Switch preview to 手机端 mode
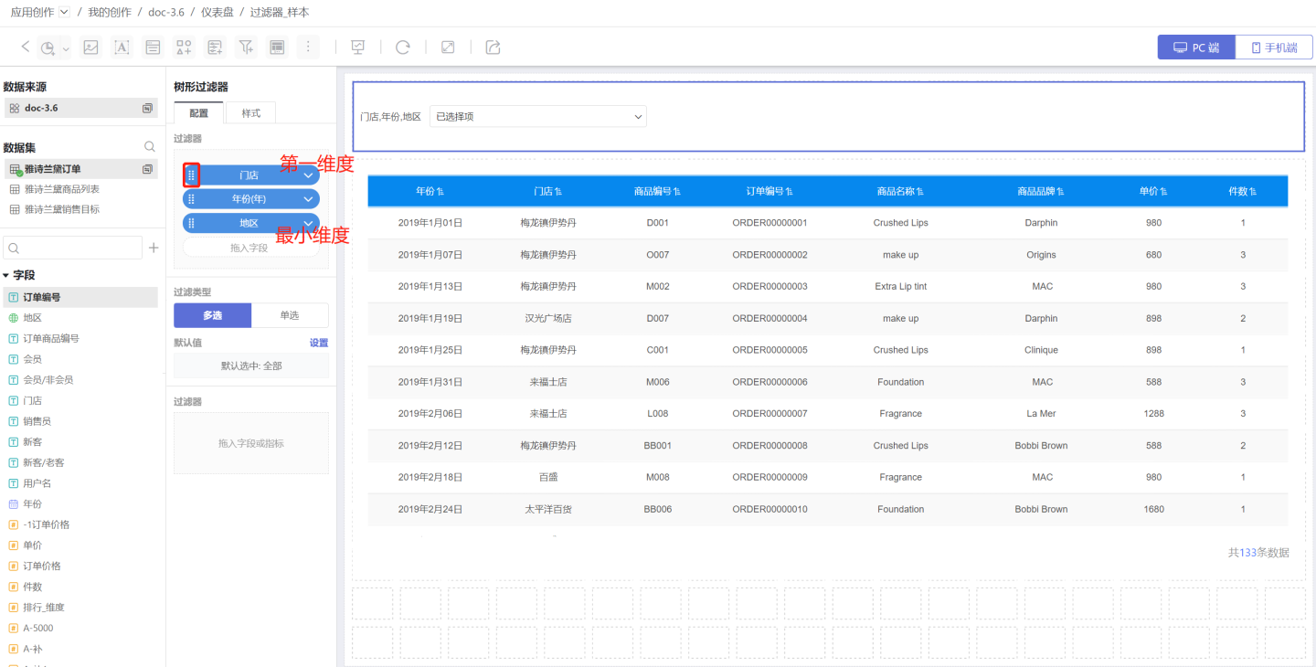The width and height of the screenshot is (1316, 667). click(1274, 48)
